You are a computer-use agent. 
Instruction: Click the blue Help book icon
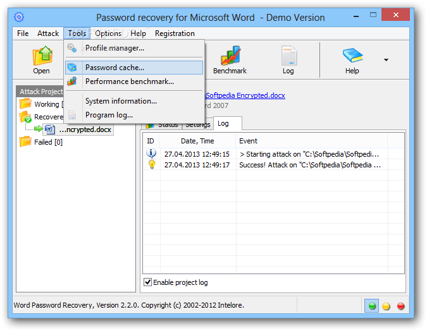pyautogui.click(x=352, y=55)
